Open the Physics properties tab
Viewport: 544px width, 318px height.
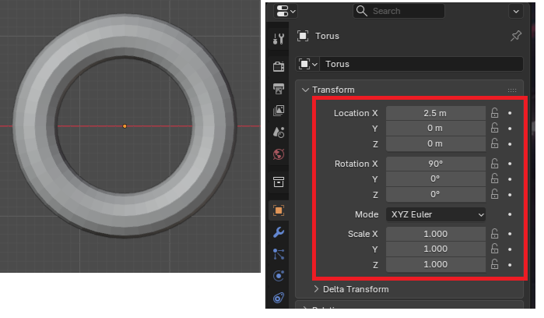(x=279, y=276)
